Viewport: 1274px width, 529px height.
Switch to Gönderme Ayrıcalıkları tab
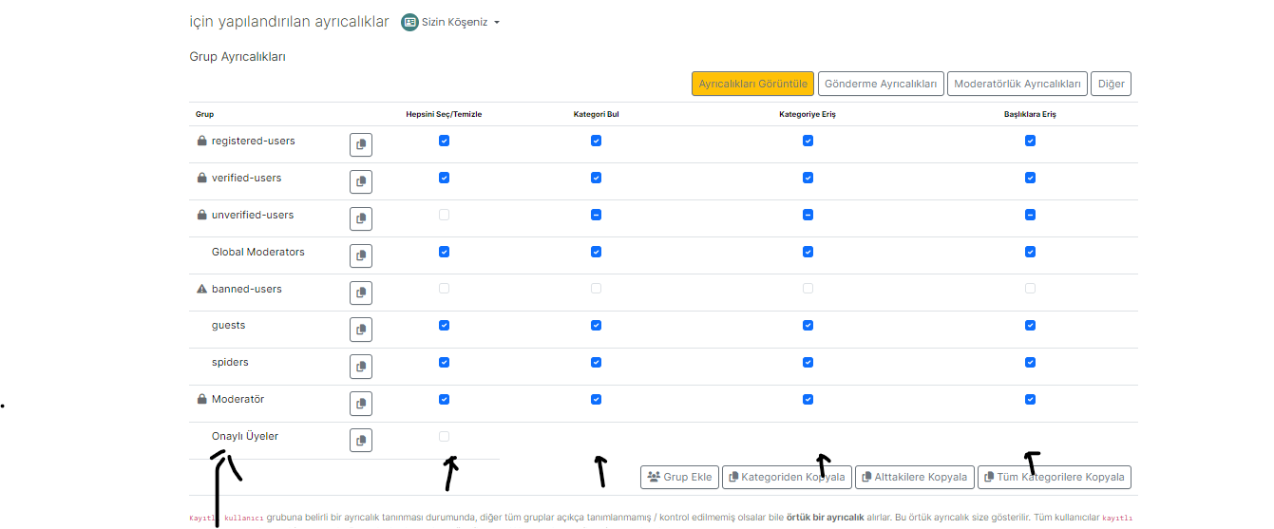point(881,84)
